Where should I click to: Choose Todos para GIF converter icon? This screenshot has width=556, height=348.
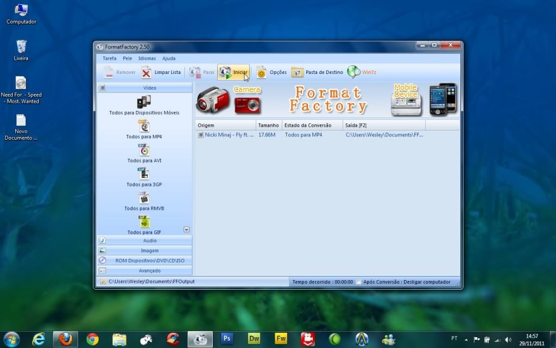[x=144, y=222]
